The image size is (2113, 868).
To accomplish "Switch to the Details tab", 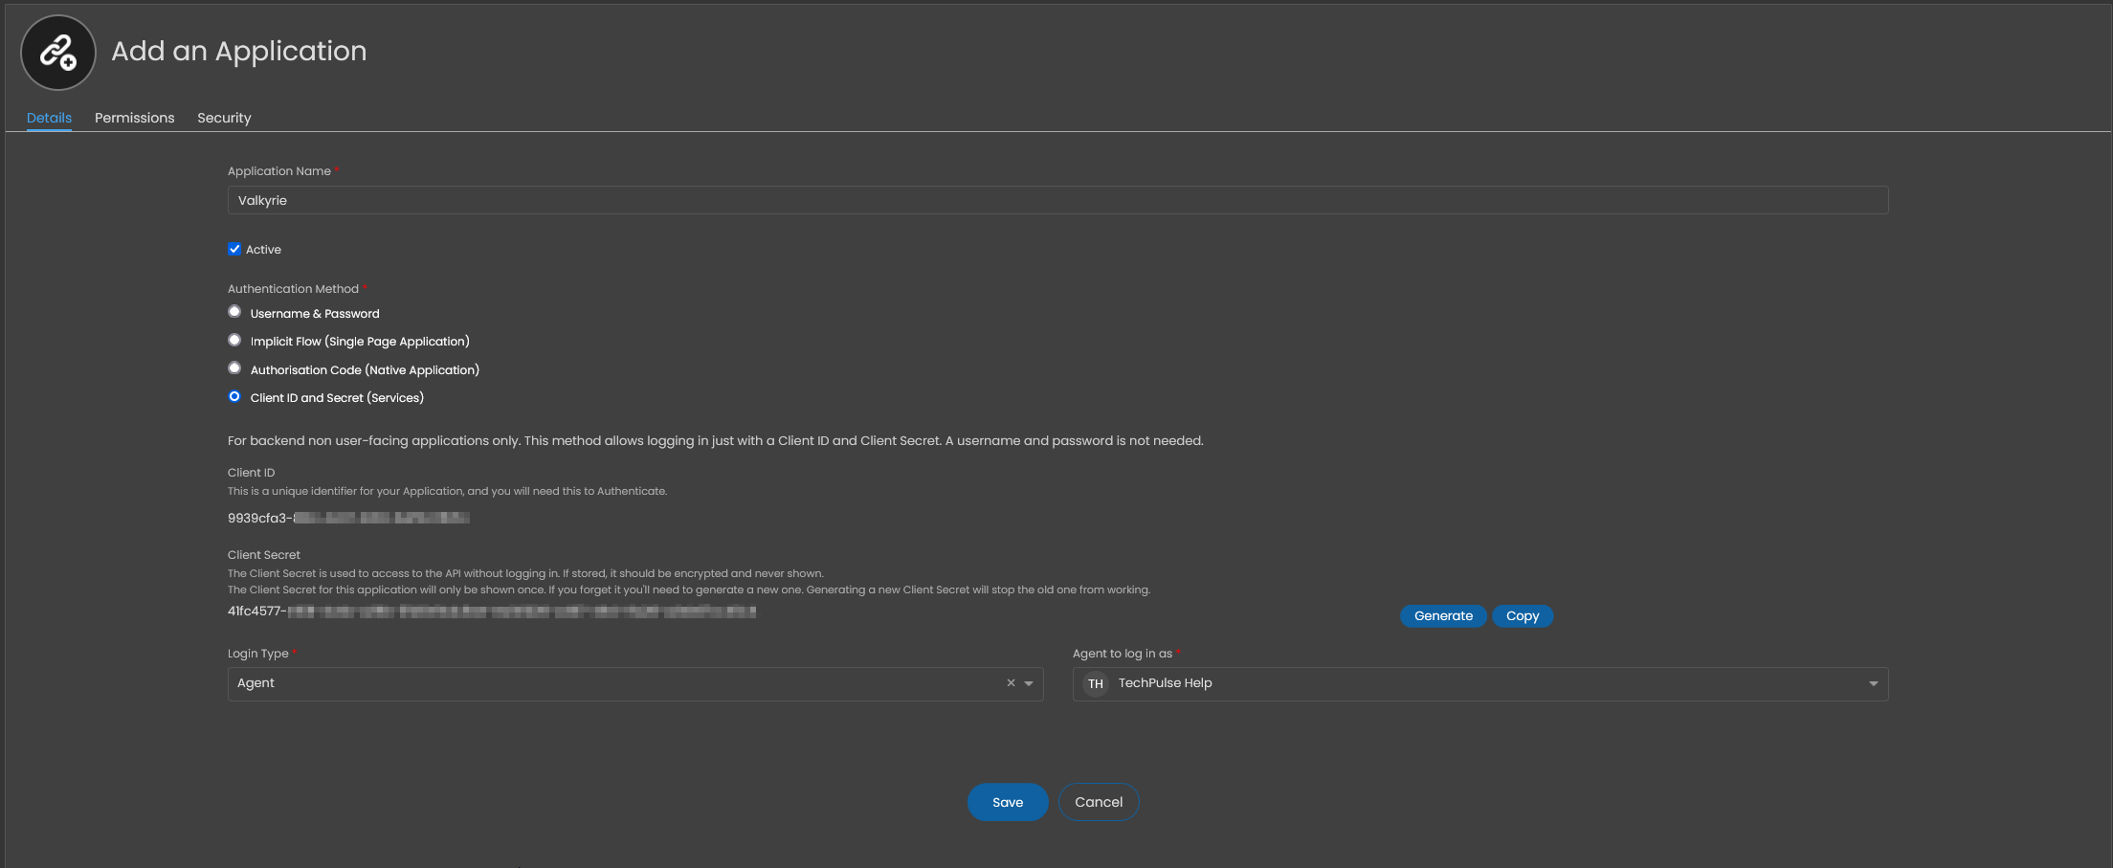I will tap(49, 118).
